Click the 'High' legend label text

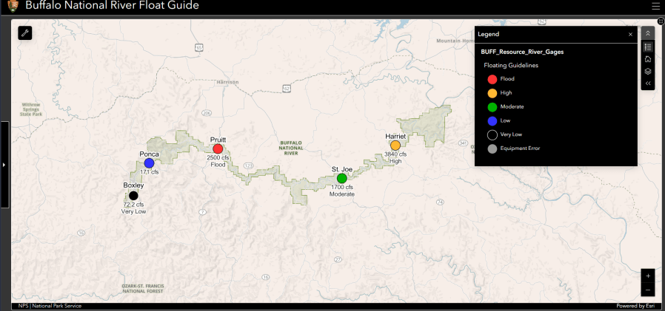click(x=506, y=92)
